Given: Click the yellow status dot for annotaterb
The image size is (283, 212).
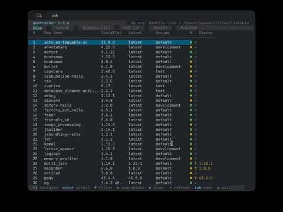Looking at the screenshot, I should (191, 47).
